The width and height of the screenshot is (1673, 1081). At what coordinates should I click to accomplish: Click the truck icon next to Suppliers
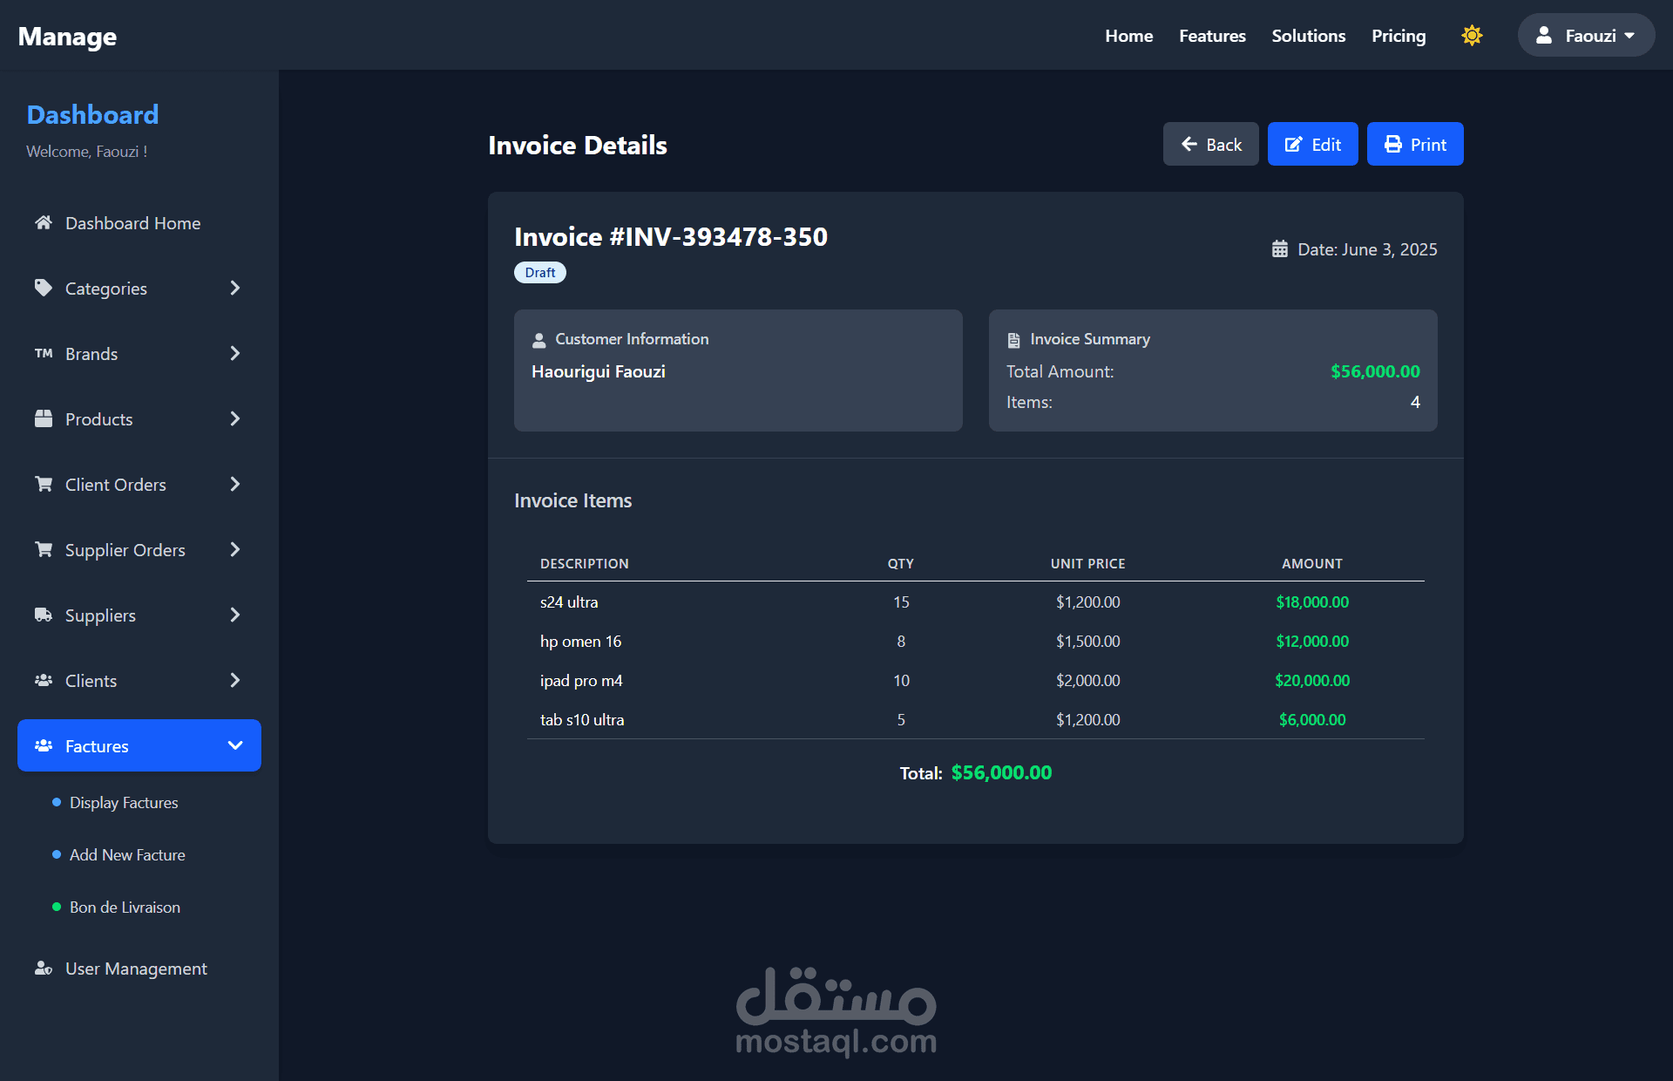click(x=44, y=615)
